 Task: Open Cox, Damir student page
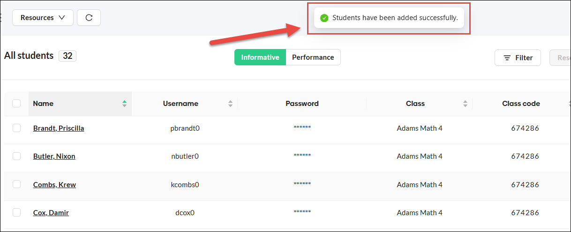(51, 213)
